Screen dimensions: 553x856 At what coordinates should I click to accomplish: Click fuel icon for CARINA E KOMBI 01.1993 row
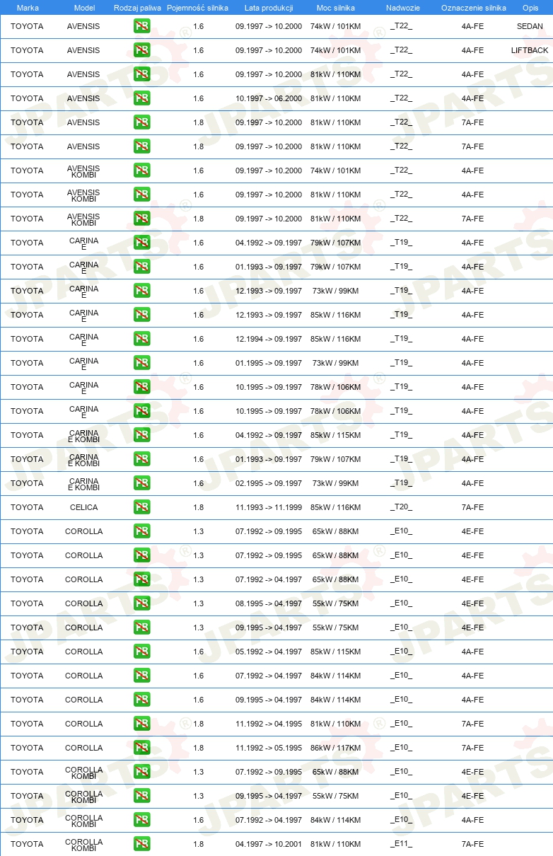(x=141, y=459)
